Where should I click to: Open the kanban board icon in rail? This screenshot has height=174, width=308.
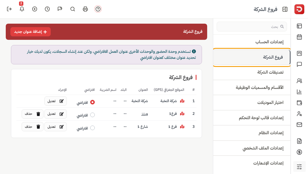point(299,53)
